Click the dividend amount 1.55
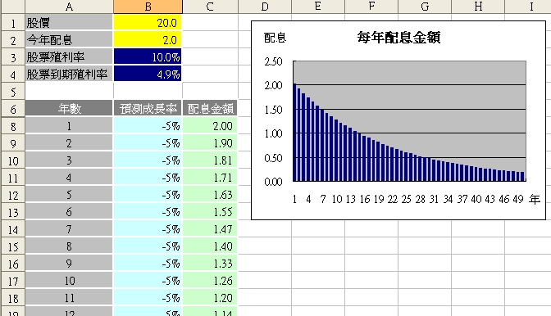 [x=210, y=212]
